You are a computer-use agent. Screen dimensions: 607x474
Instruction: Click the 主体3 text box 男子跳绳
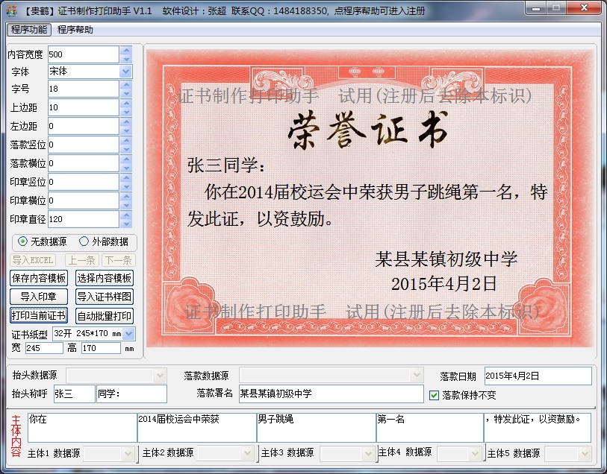(317, 428)
